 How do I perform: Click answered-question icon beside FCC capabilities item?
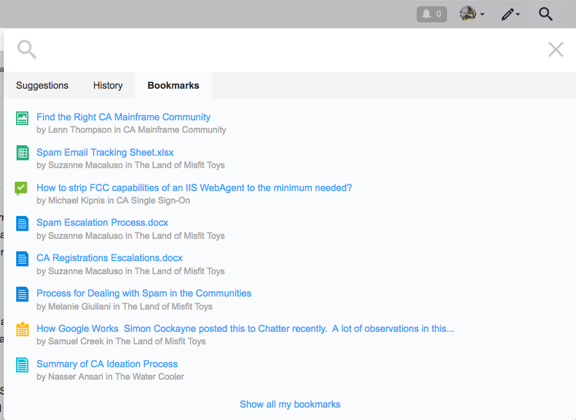pyautogui.click(x=21, y=189)
